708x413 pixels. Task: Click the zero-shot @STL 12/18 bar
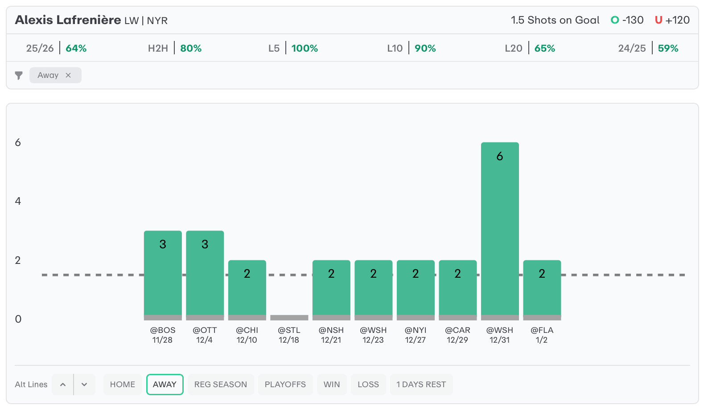[x=289, y=317]
